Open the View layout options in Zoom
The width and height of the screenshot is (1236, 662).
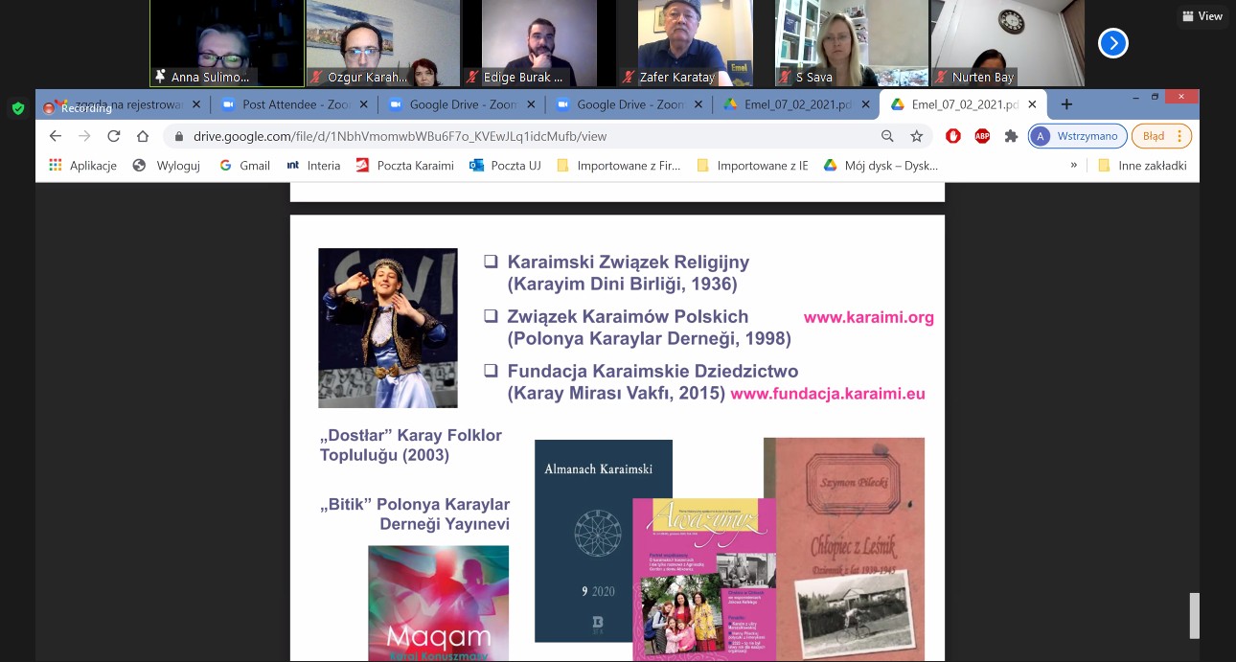tap(1202, 16)
